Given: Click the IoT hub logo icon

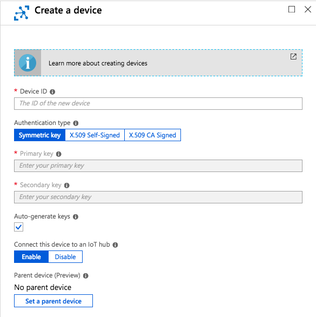Looking at the screenshot, I should click(22, 13).
